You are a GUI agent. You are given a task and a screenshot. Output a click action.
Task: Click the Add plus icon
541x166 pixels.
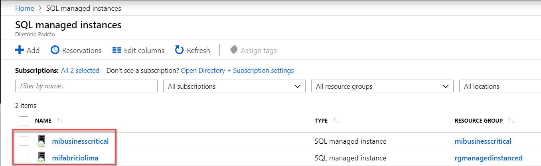point(20,50)
